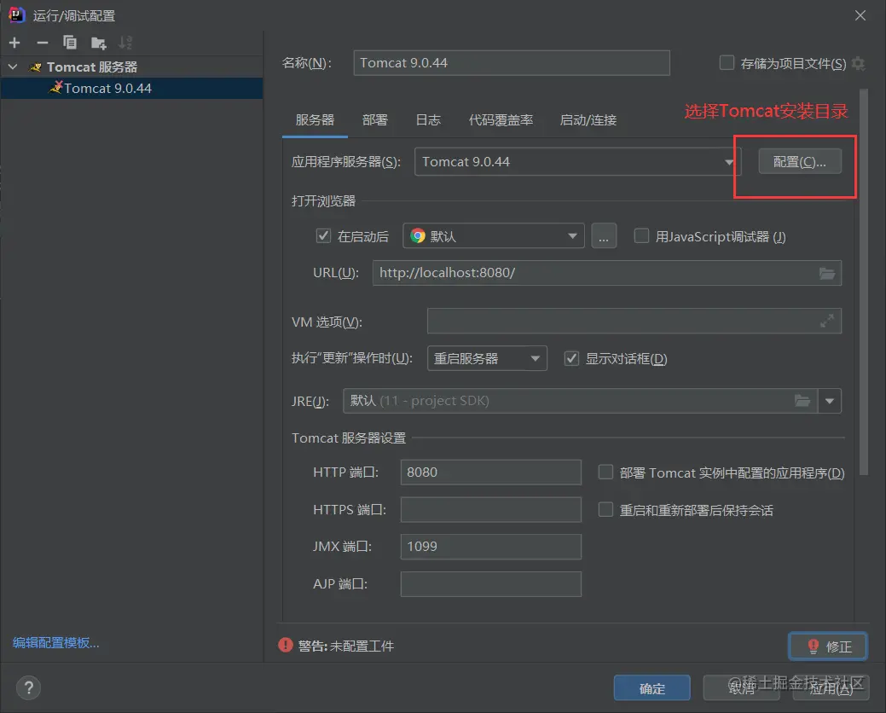Browse folder icon in the JRE field
This screenshot has height=713, width=886.
(x=803, y=401)
